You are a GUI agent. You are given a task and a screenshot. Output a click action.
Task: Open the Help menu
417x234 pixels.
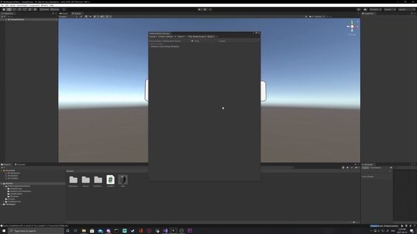[x=51, y=5]
